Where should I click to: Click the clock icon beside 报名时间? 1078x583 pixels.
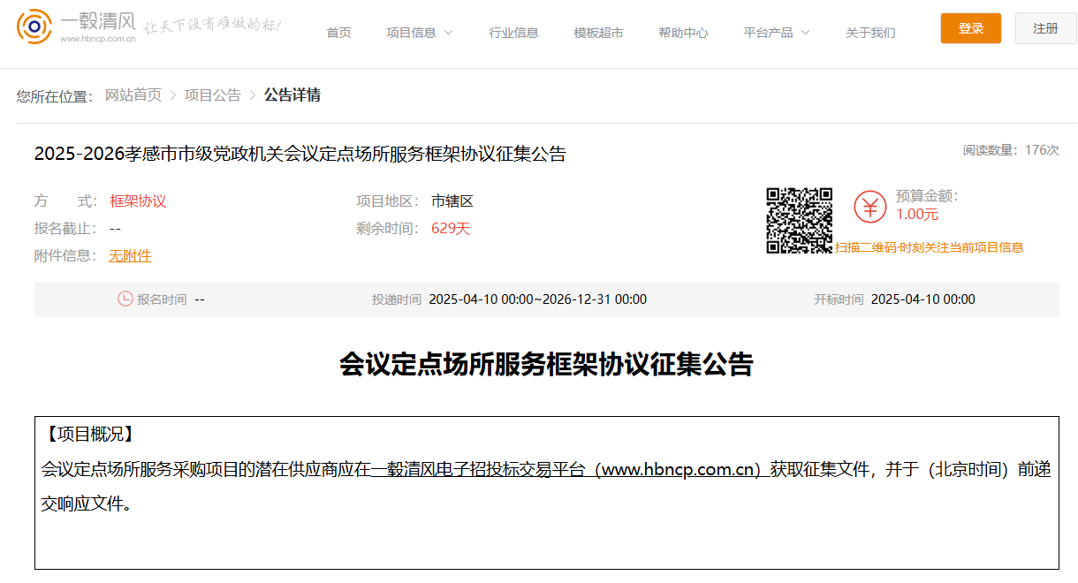pos(124,299)
